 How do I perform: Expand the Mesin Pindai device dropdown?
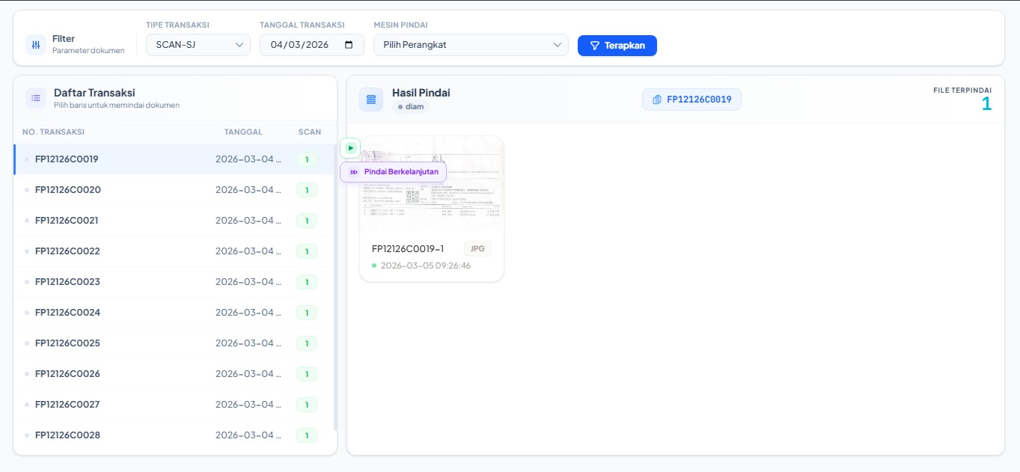pyautogui.click(x=471, y=45)
